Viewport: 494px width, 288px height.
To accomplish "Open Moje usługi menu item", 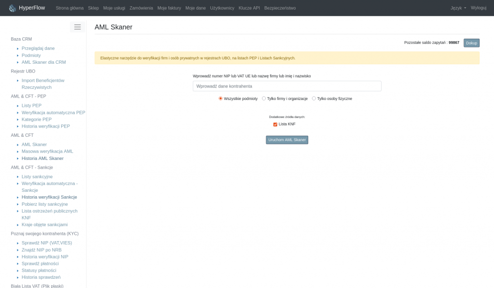I will tap(114, 8).
